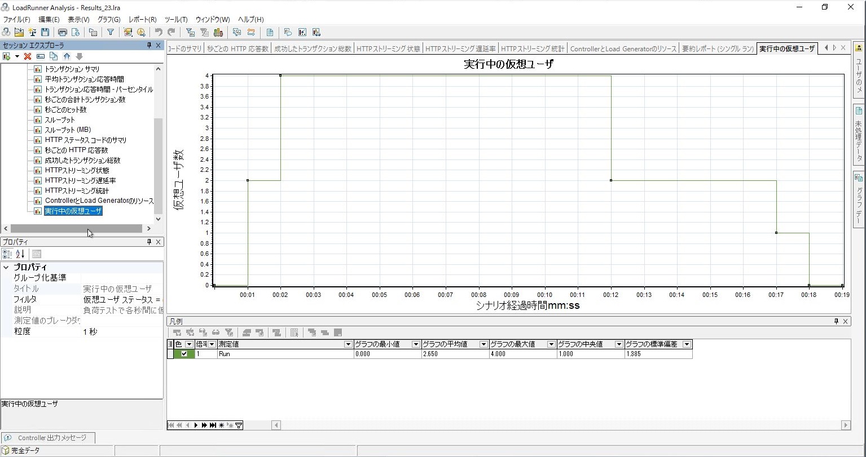The width and height of the screenshot is (866, 457).
Task: Click the Undo arrow in the toolbar
Action: click(158, 32)
